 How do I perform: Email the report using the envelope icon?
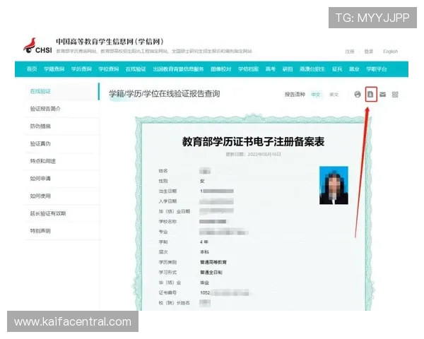[382, 95]
